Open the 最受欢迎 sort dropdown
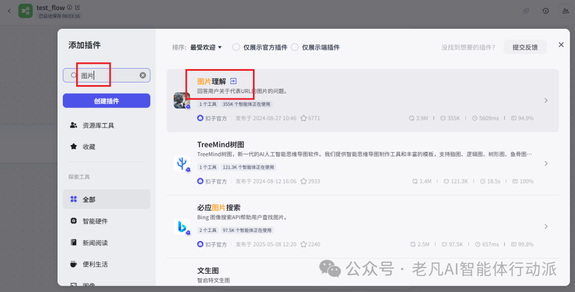The image size is (575, 292). [206, 47]
